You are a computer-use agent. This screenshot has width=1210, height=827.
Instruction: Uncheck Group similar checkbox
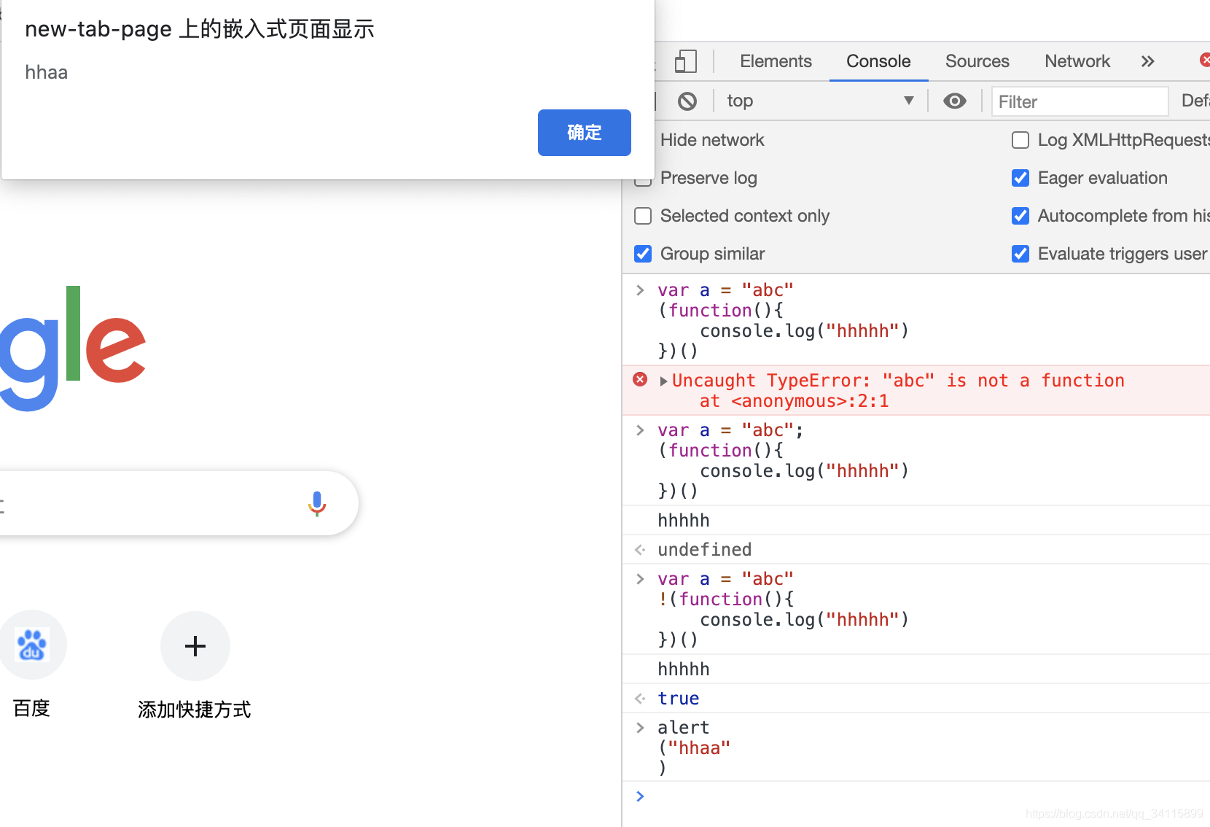(x=643, y=254)
